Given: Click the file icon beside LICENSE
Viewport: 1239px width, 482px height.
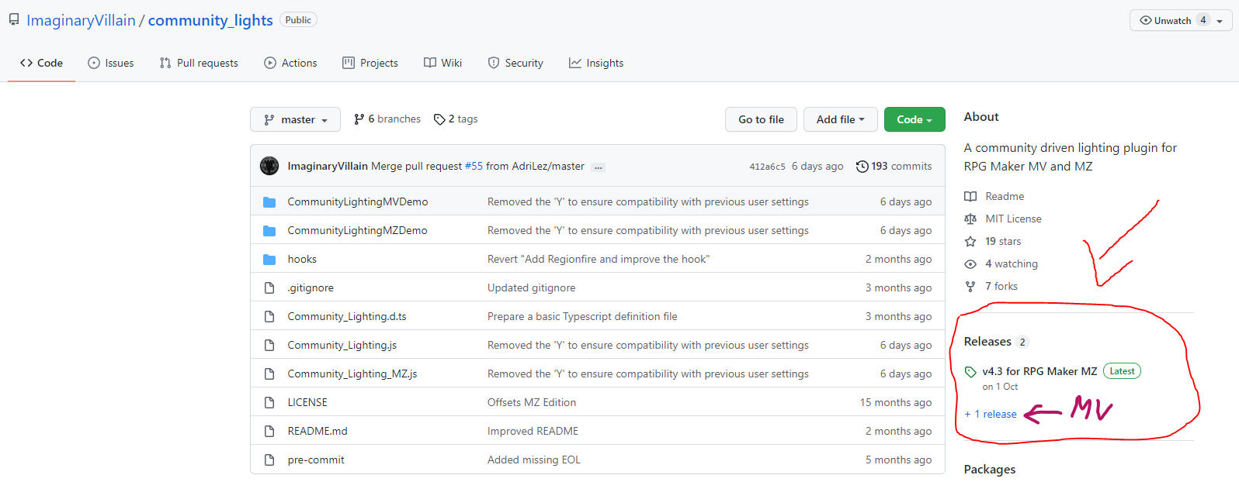Looking at the screenshot, I should coord(269,402).
